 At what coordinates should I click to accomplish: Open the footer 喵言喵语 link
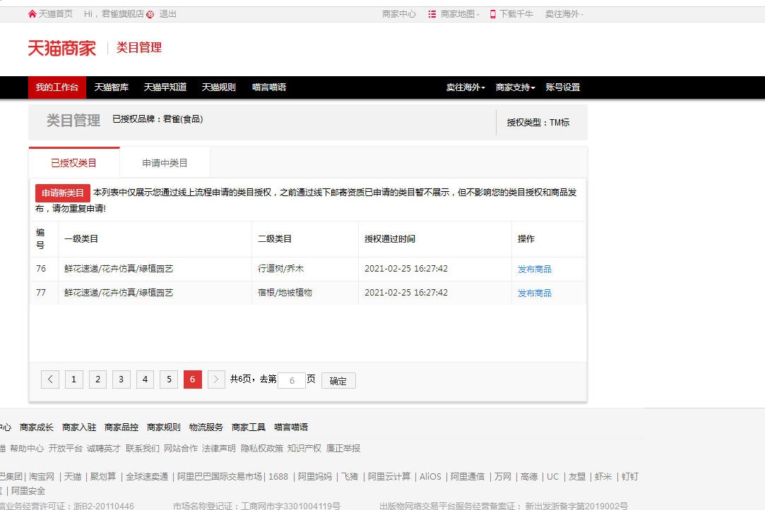point(291,427)
